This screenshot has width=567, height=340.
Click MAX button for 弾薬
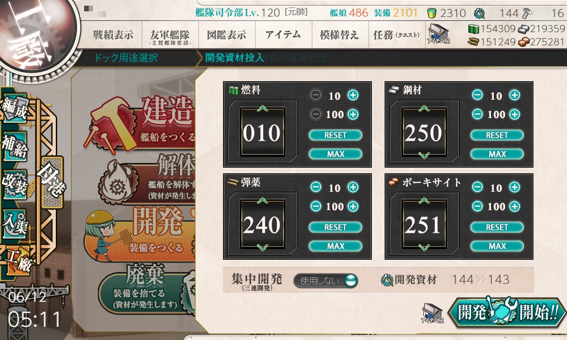335,246
